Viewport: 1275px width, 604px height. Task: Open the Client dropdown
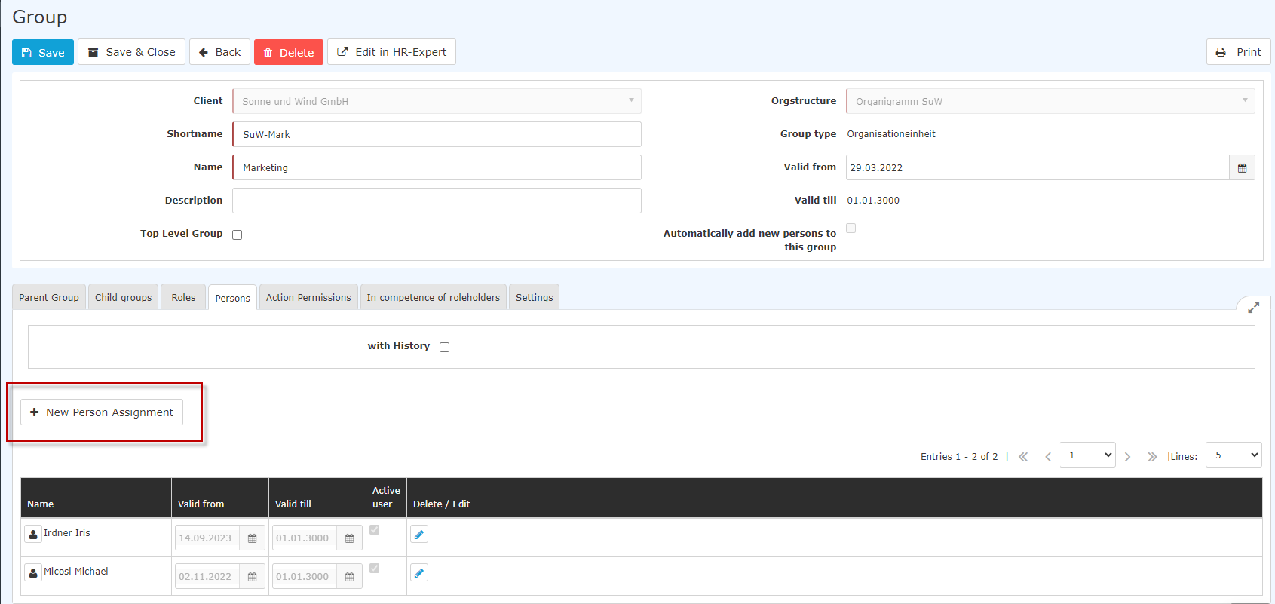[437, 101]
